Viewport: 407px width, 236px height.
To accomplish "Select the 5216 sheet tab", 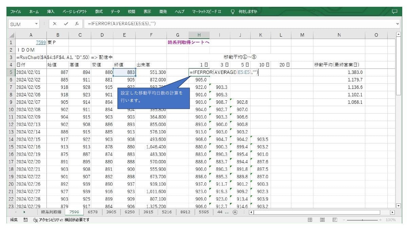I will click(x=167, y=212).
